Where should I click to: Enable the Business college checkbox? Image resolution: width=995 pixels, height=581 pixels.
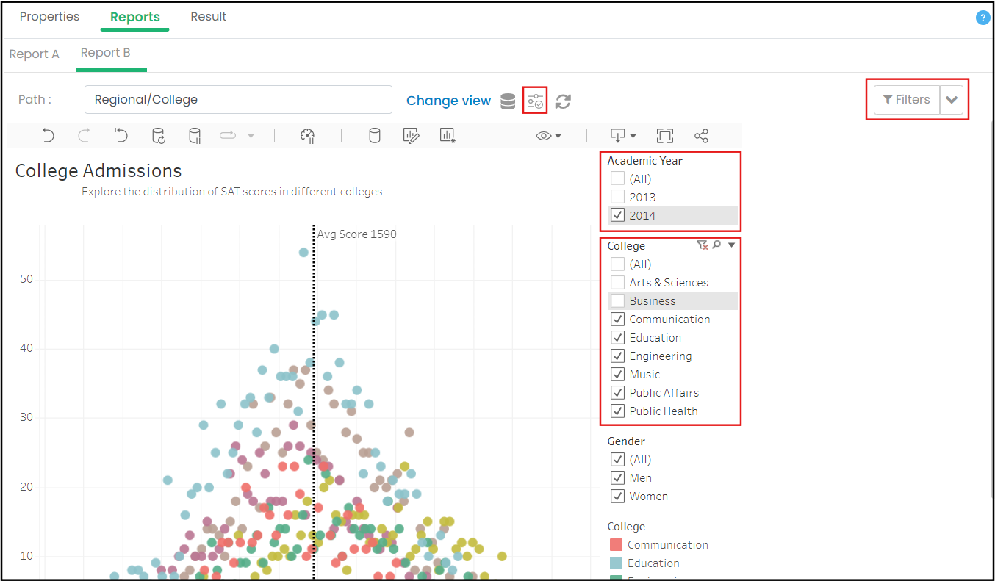[x=618, y=300]
